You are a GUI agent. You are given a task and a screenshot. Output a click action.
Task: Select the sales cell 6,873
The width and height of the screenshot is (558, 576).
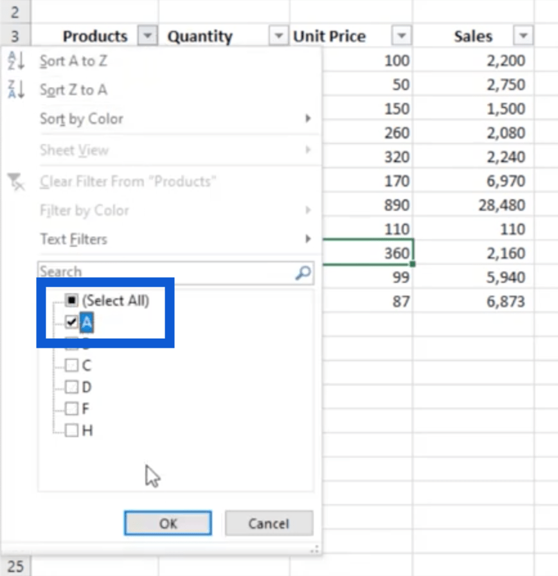(x=473, y=301)
